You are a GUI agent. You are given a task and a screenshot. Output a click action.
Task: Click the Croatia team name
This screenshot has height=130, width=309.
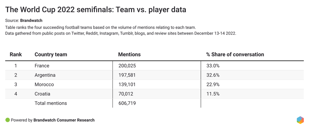click(42, 94)
